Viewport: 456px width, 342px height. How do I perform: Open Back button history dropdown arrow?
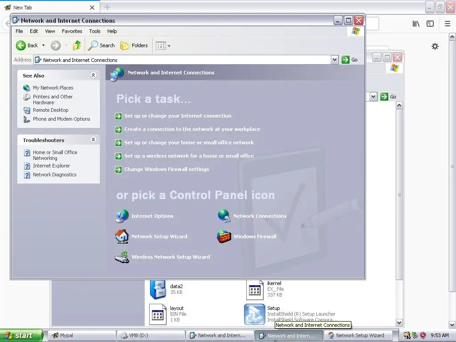[x=43, y=45]
